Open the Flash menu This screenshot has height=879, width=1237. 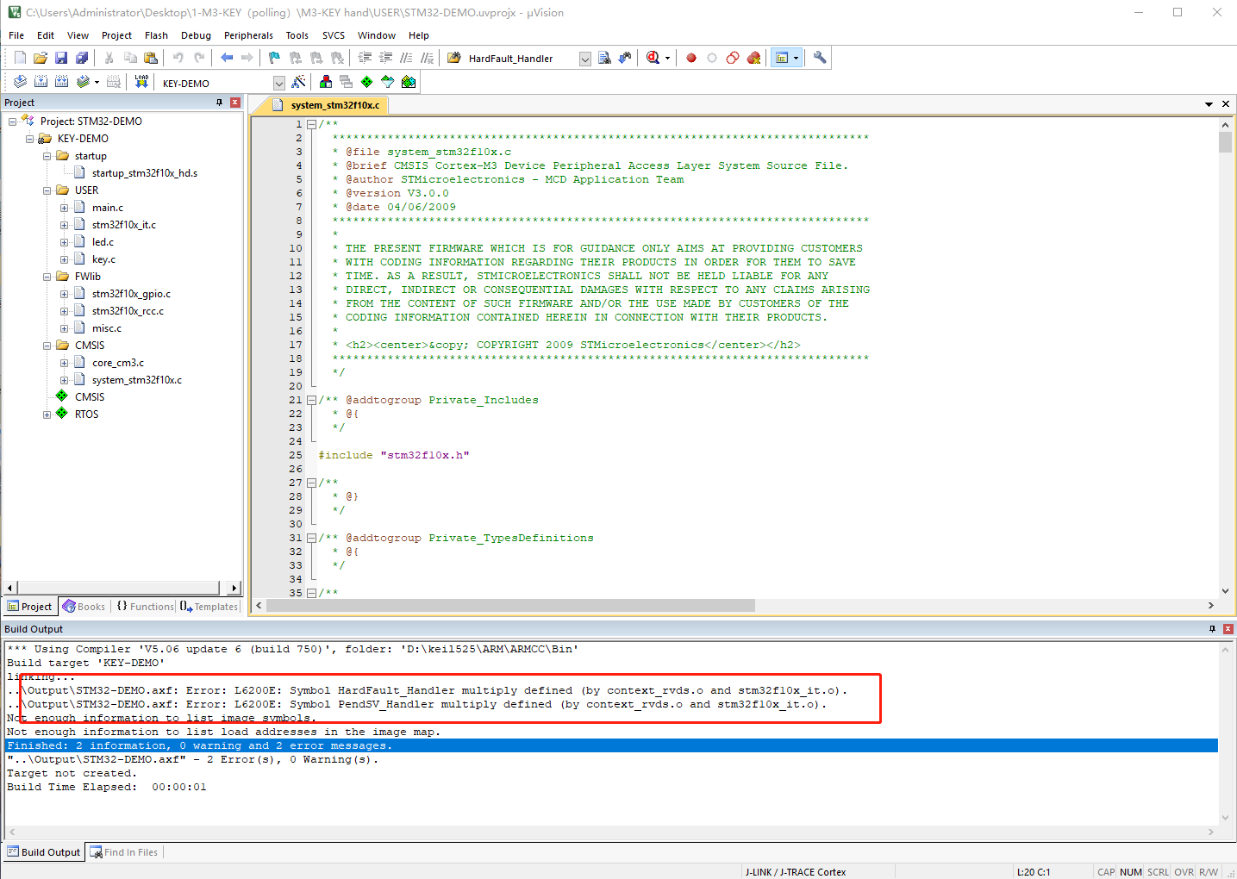156,35
